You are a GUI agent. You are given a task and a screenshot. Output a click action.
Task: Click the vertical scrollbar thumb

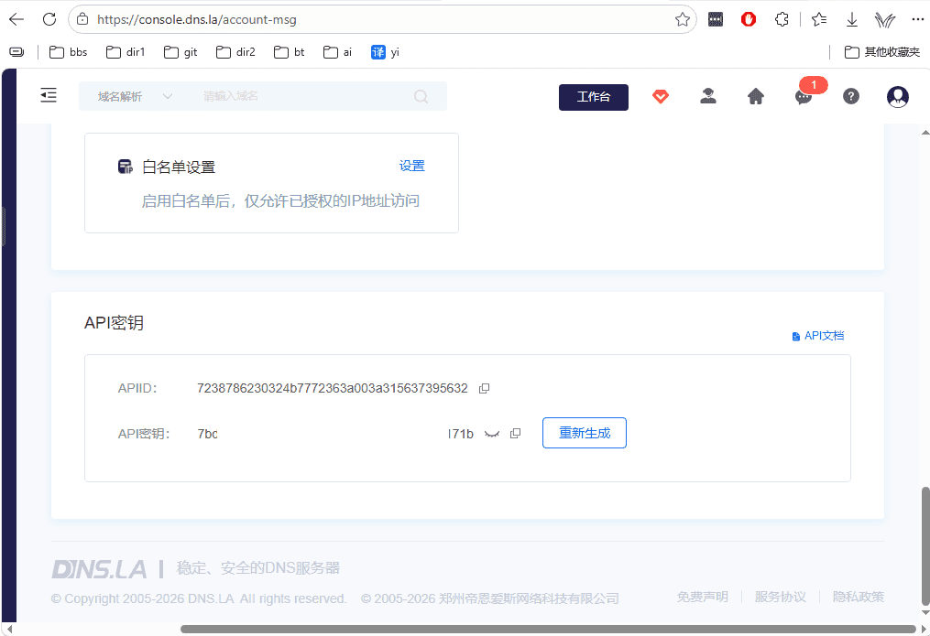click(925, 544)
